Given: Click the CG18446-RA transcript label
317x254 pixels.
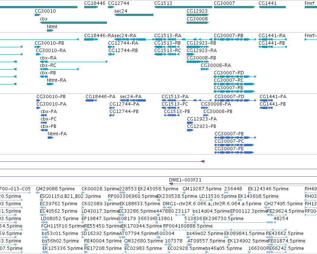Looking at the screenshot, I should pyautogui.click(x=99, y=36).
